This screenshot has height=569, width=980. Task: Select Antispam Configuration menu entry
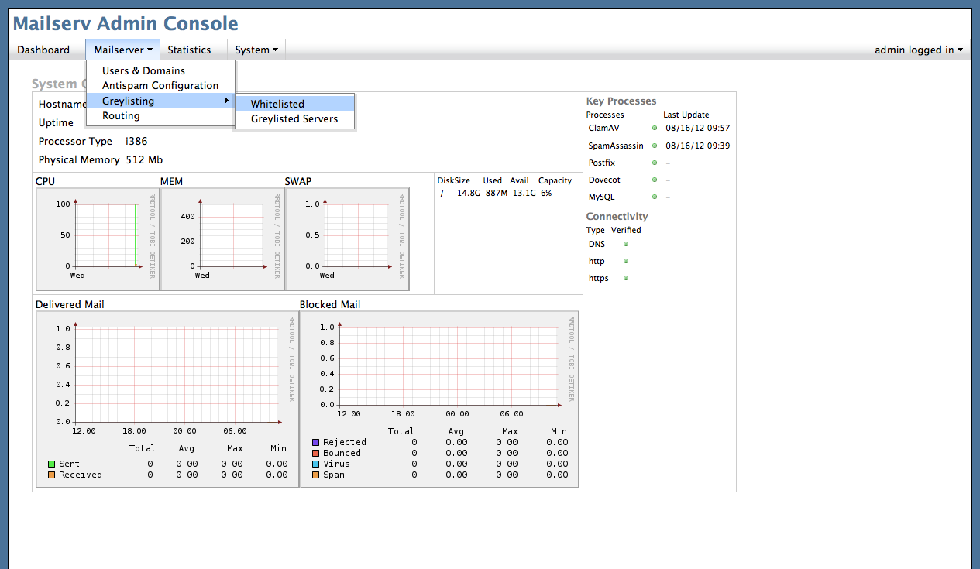[160, 85]
